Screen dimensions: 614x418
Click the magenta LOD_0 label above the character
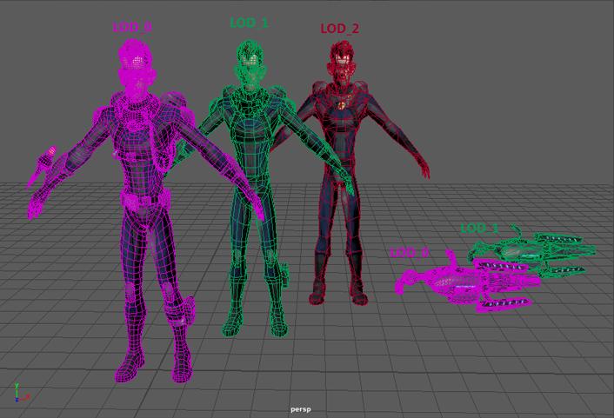pyautogui.click(x=132, y=27)
